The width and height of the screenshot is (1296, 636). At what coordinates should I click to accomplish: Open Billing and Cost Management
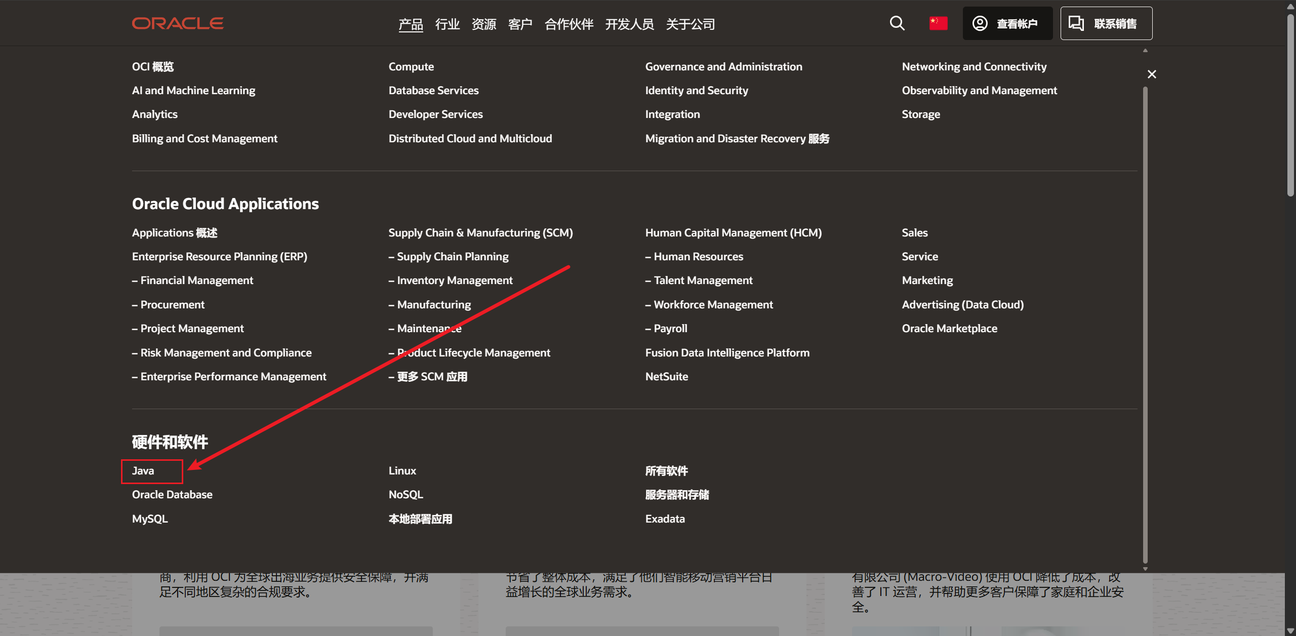pyautogui.click(x=205, y=139)
